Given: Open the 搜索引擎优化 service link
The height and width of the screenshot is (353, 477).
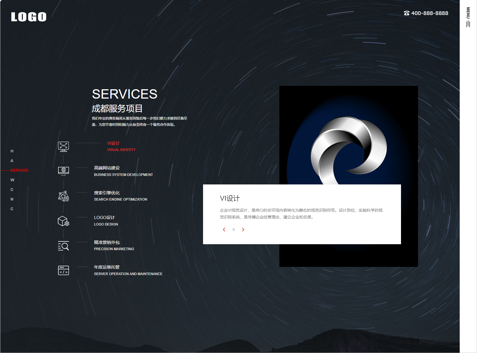Looking at the screenshot, I should 107,193.
